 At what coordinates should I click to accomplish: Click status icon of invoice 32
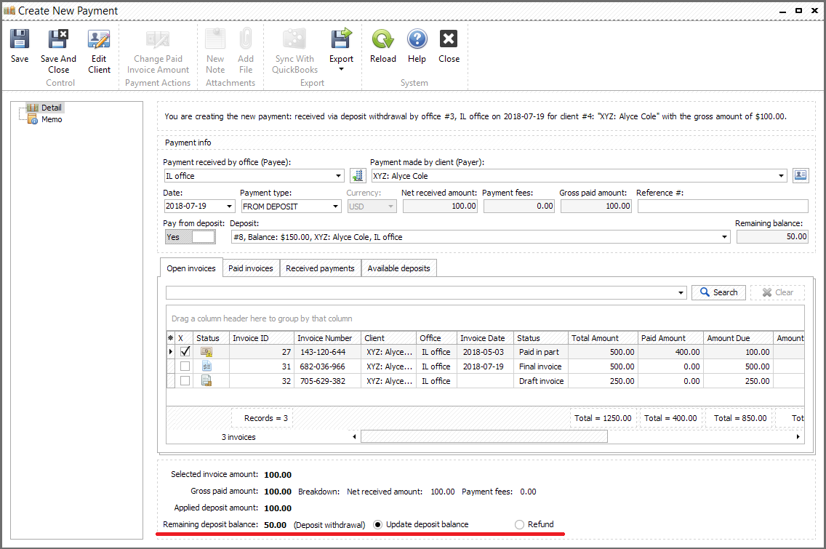206,380
